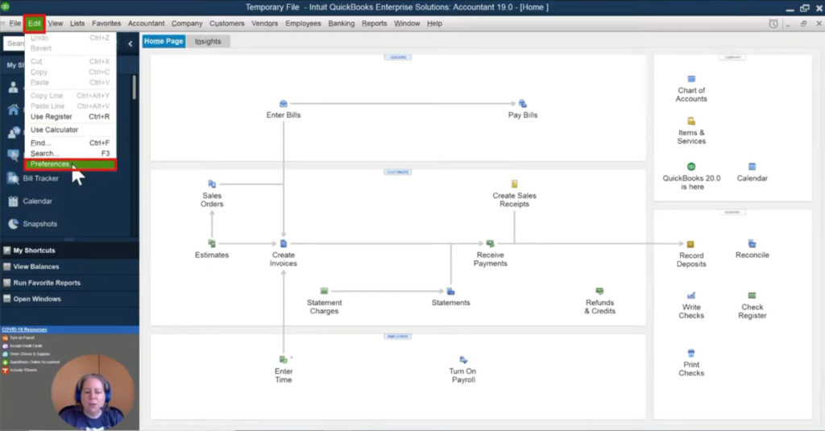Viewport: 825px width, 431px height.
Task: Click the Enter Bills icon
Action: tap(284, 104)
